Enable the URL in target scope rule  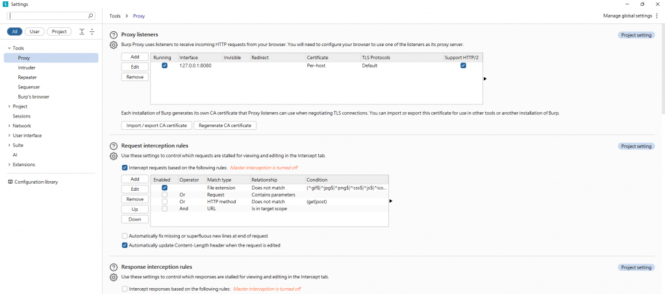pos(164,208)
